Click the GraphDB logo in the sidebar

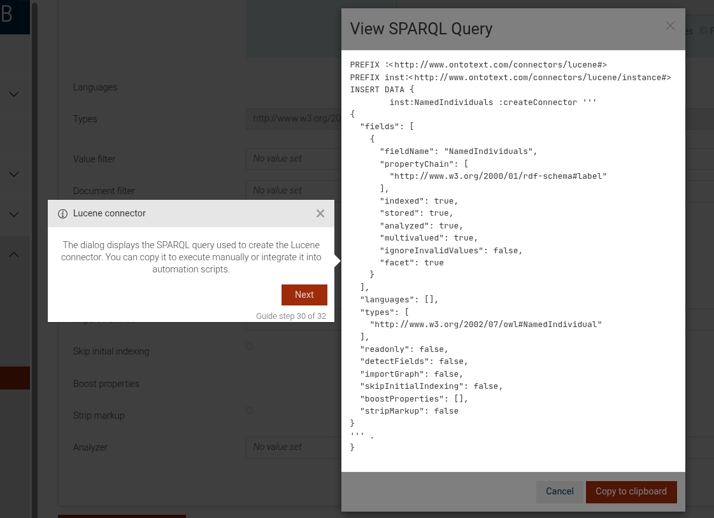pos(13,16)
